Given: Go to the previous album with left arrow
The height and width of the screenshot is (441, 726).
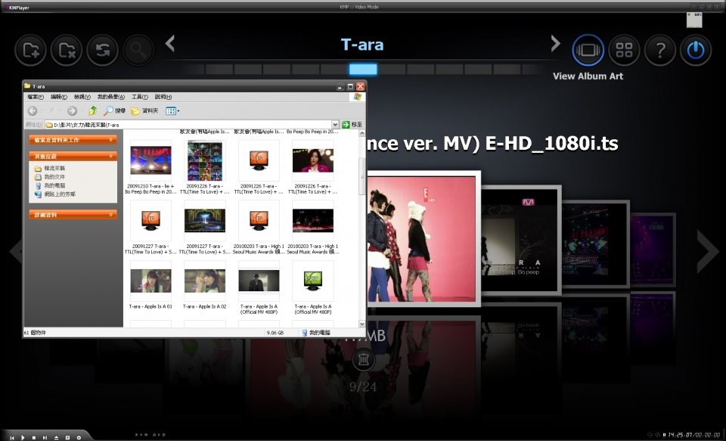Looking at the screenshot, I should (170, 44).
